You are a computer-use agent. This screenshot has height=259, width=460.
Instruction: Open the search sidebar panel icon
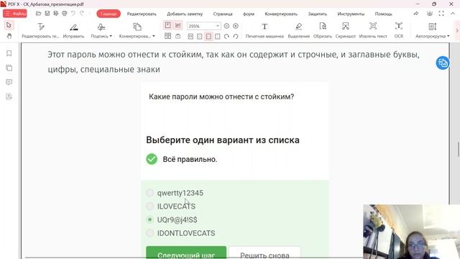coord(9,96)
